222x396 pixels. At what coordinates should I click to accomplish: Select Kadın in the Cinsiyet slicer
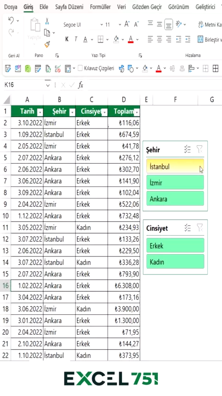point(175,262)
